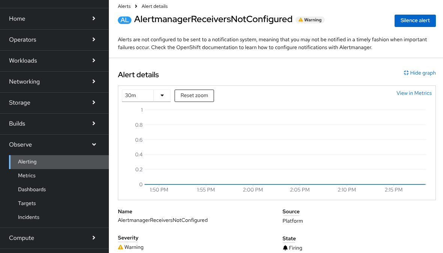Go to Incidents in sidebar

(29, 217)
